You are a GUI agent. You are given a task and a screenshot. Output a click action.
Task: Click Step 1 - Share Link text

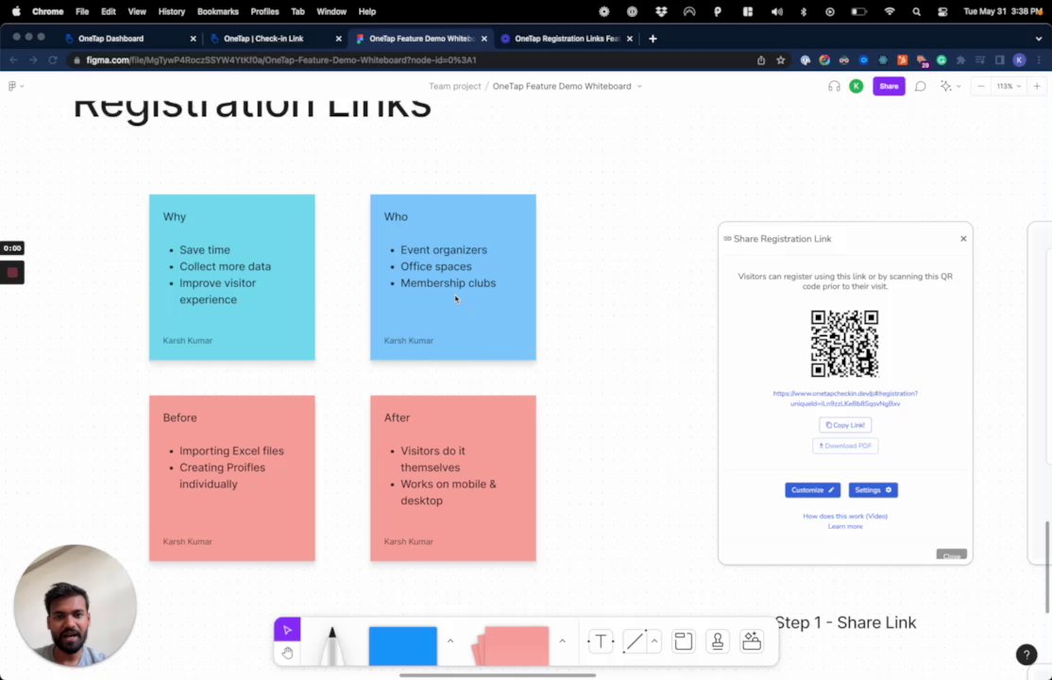coord(845,622)
